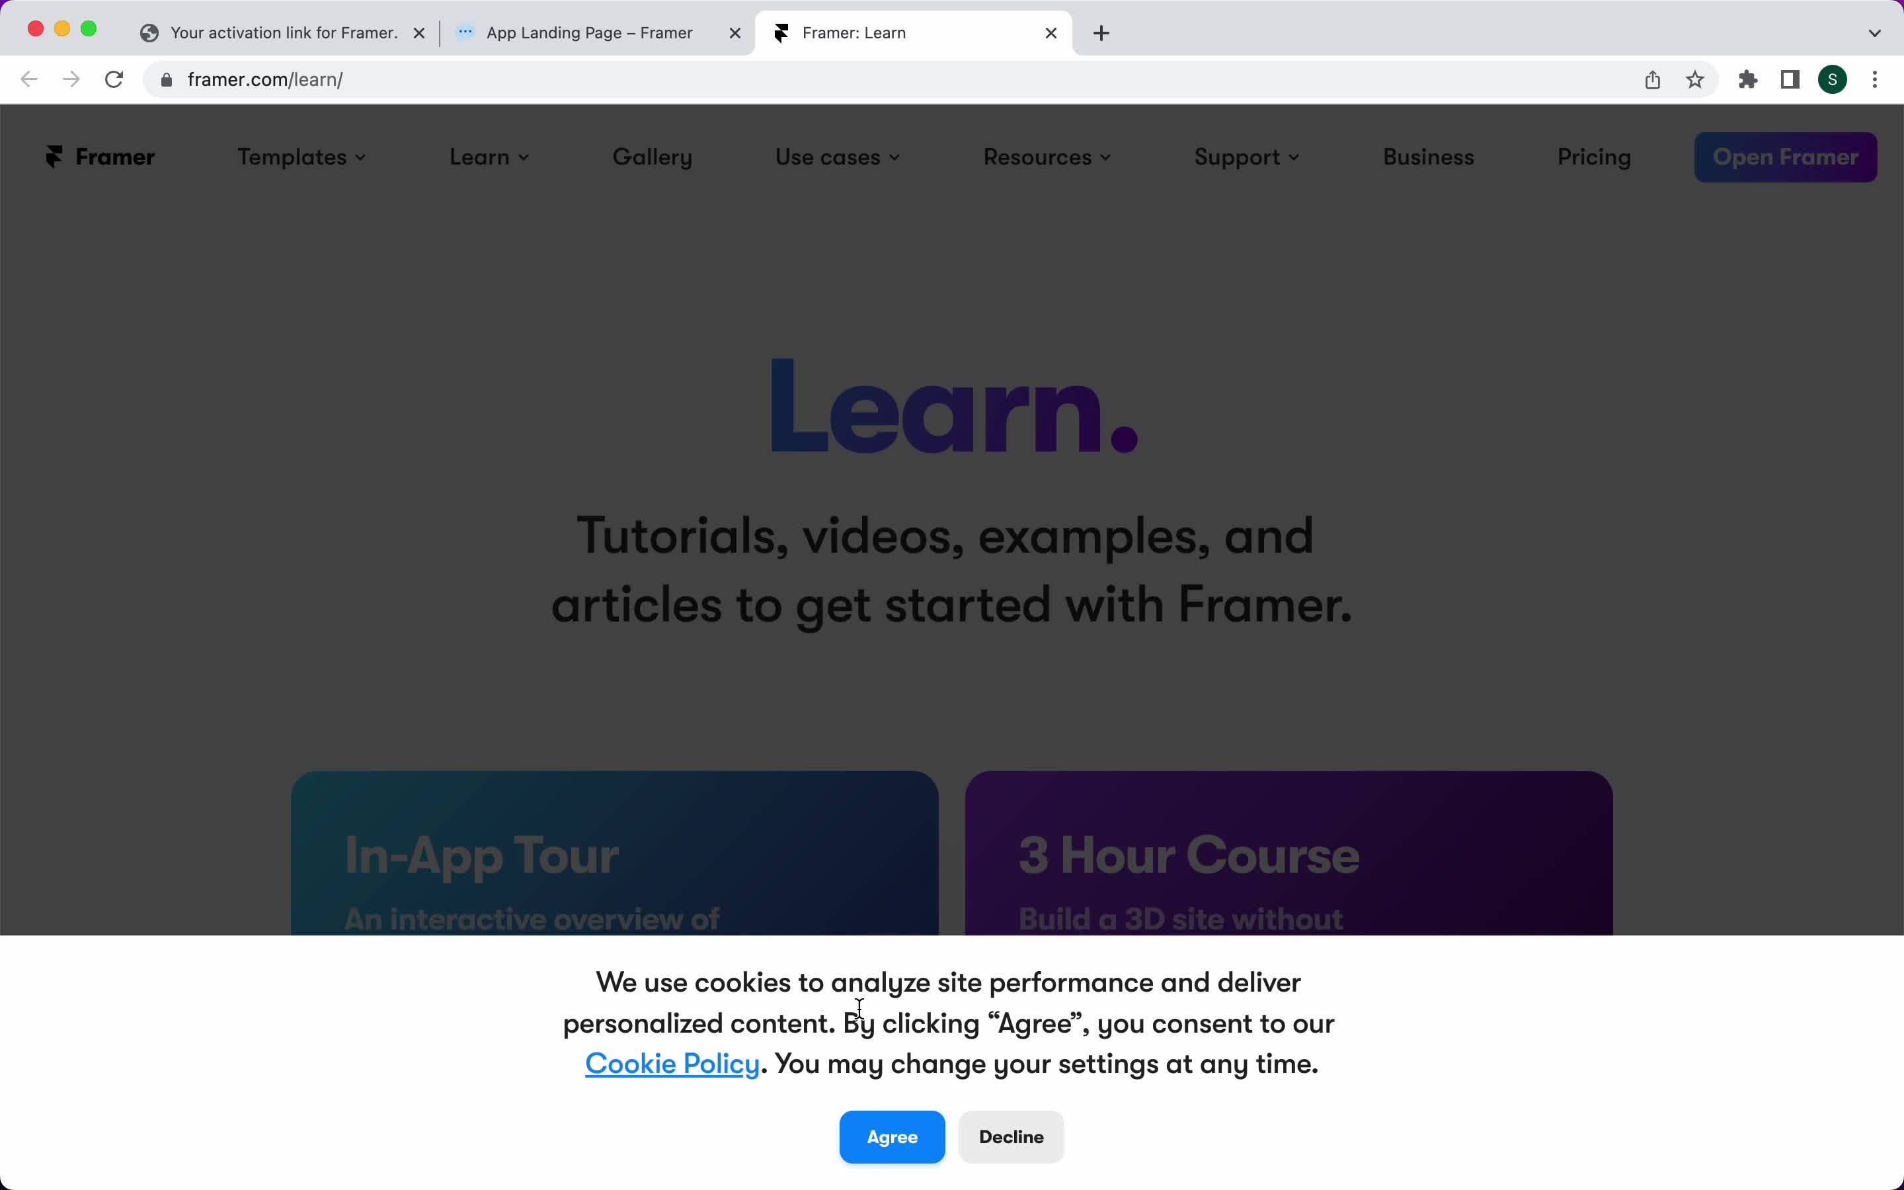Screen dimensions: 1904x1190
Task: Click the browser sidebar toggle icon
Action: pyautogui.click(x=1790, y=79)
